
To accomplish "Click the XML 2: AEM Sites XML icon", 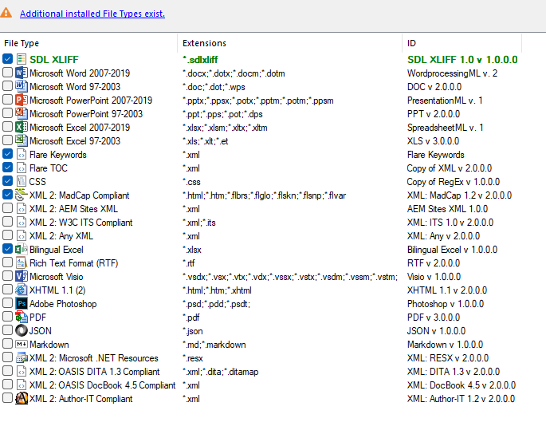I will [22, 208].
